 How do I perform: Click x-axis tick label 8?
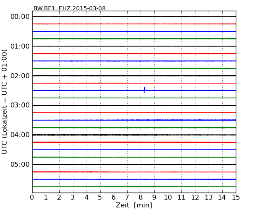[x=141, y=198]
